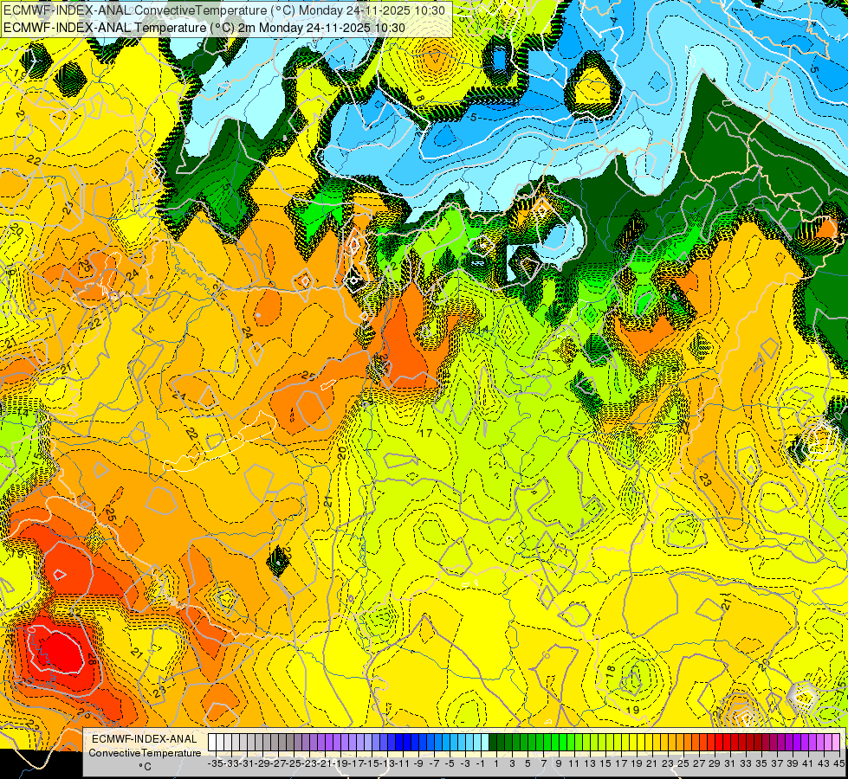
Task: Click the '17' contour label in the green area
Action: (x=426, y=433)
